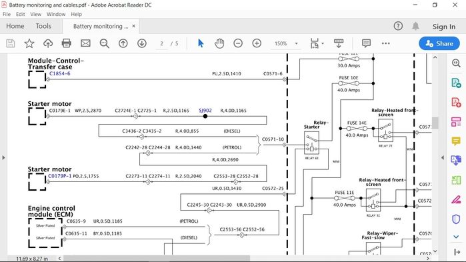Open Export PDF tool in sidebar

[x=456, y=83]
